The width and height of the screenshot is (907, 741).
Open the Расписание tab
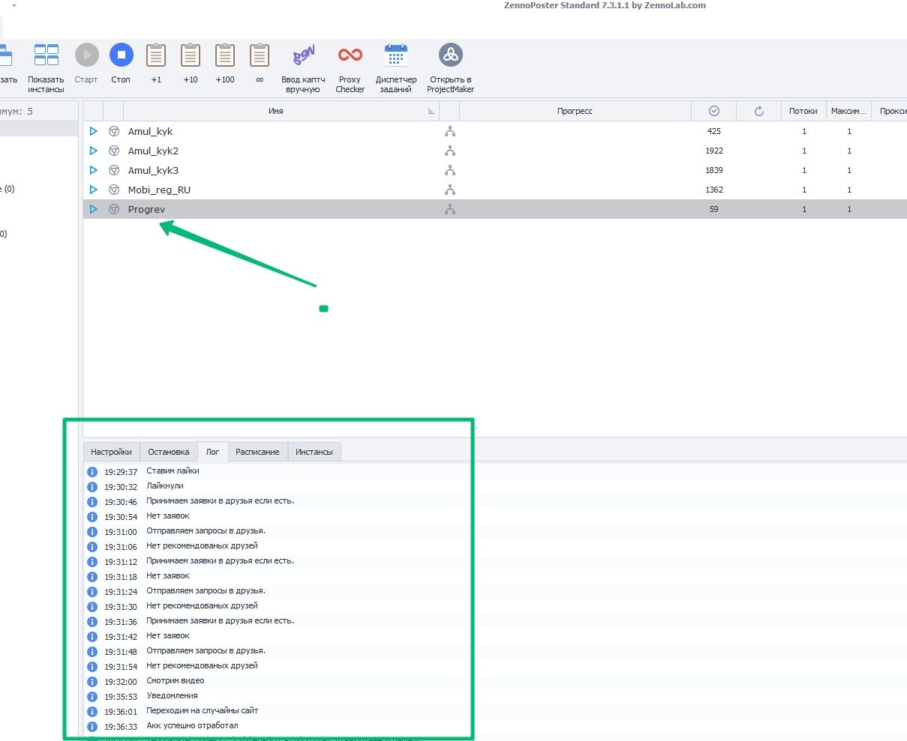257,452
